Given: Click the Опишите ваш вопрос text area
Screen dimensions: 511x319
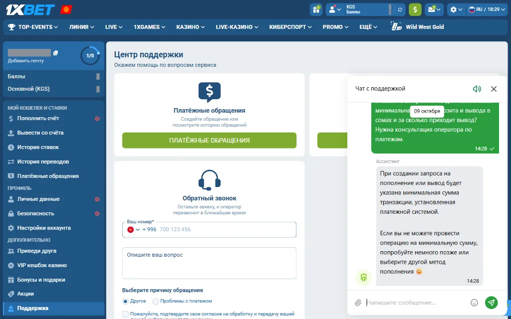Looking at the screenshot, I should [209, 263].
